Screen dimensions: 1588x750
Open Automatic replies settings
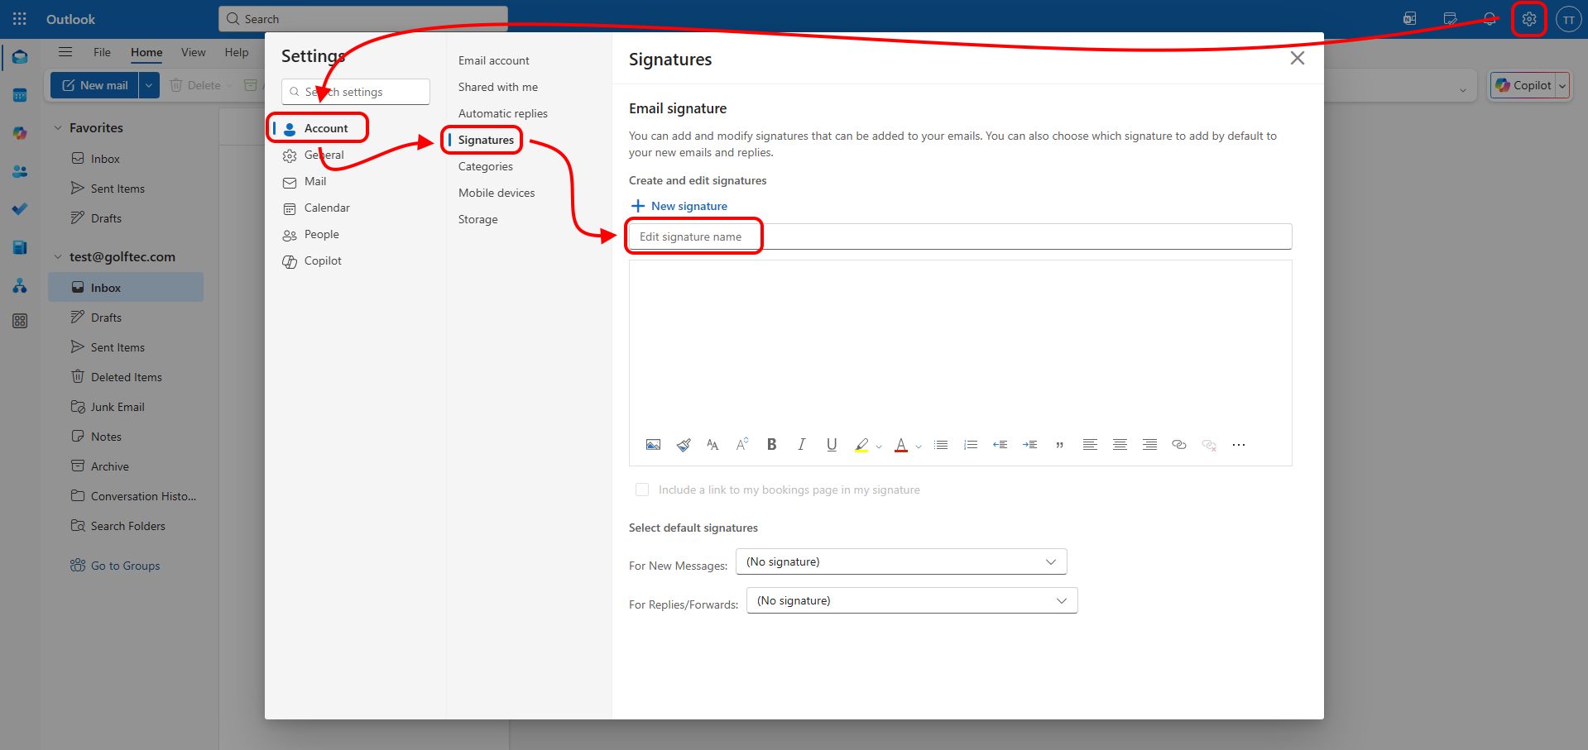tap(502, 113)
